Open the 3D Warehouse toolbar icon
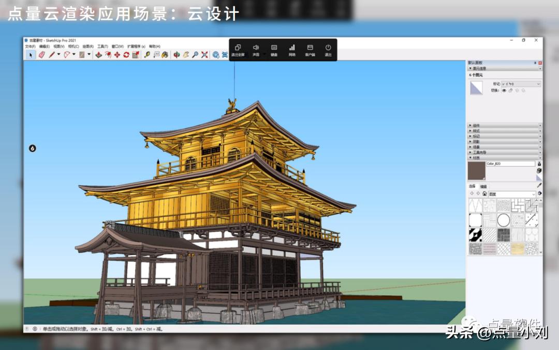This screenshot has width=559, height=350. pyautogui.click(x=216, y=55)
